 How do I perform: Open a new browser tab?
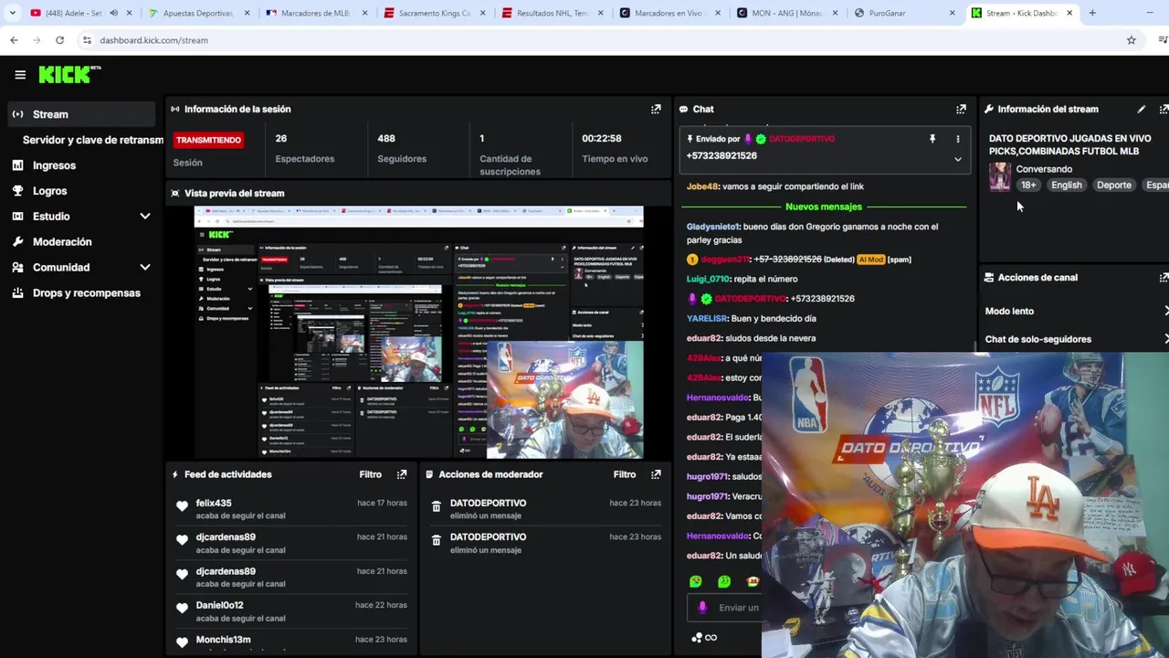click(1092, 13)
